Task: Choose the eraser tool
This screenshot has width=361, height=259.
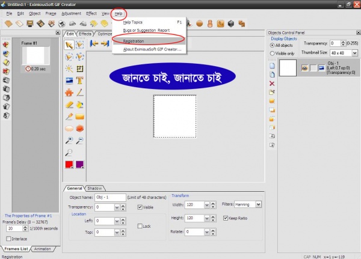Action: pos(69,105)
